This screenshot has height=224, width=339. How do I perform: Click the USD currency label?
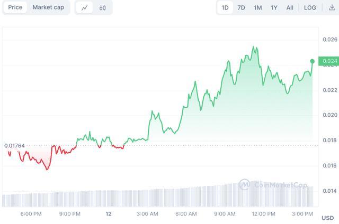[x=327, y=218]
